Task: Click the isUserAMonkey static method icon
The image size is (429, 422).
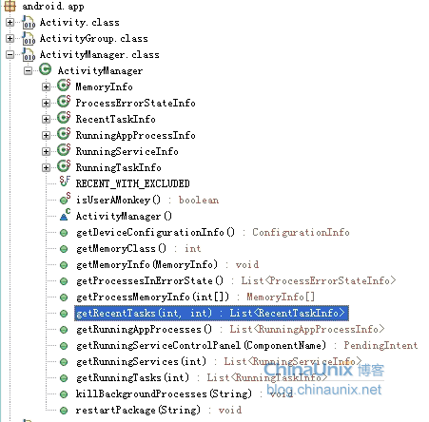Action: (65, 199)
